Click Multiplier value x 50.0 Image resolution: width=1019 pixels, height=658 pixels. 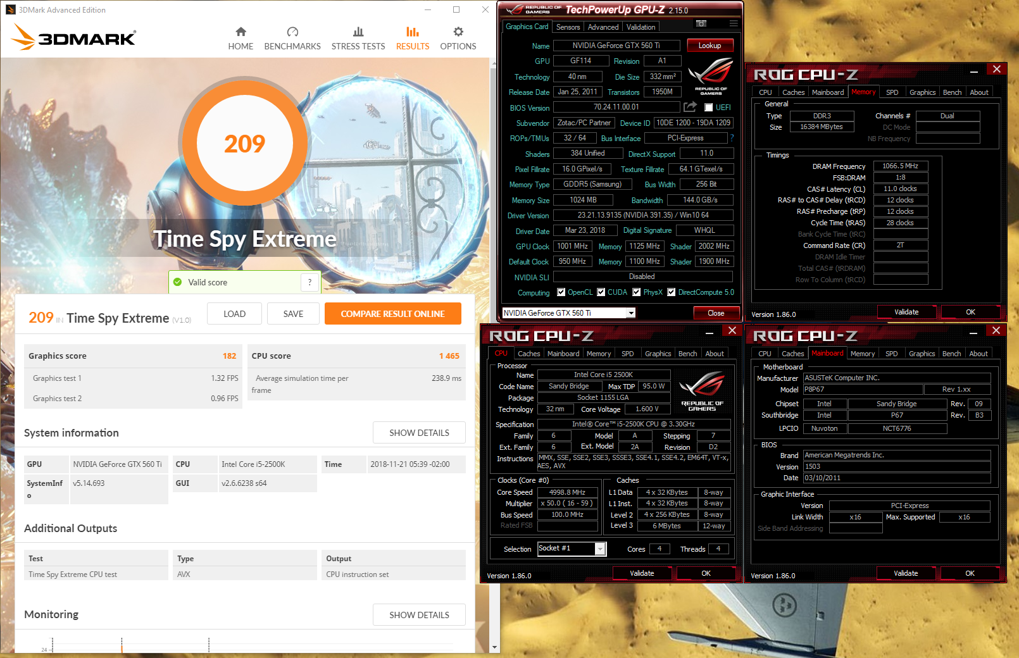point(567,504)
